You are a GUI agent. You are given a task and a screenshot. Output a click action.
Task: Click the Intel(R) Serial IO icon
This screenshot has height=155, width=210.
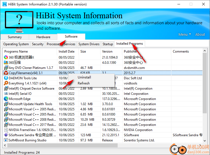tap(6, 94)
